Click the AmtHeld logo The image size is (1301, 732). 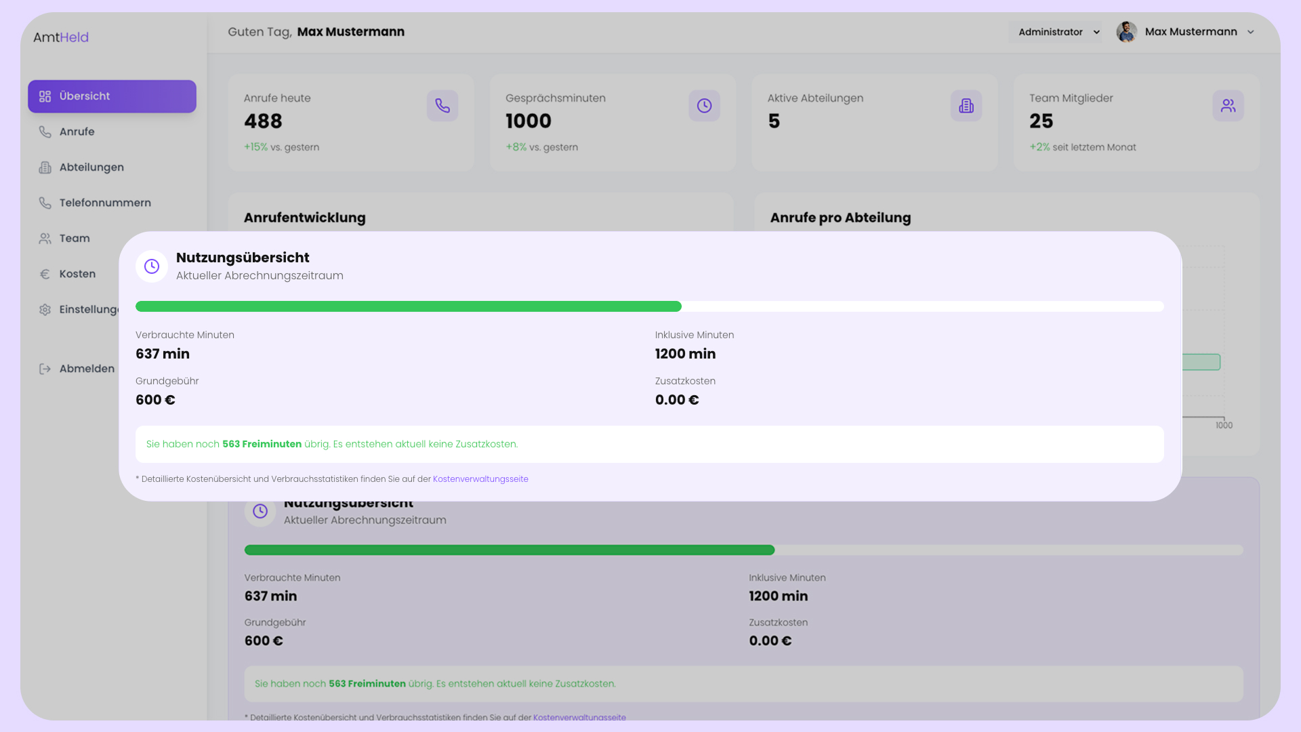[x=61, y=37]
